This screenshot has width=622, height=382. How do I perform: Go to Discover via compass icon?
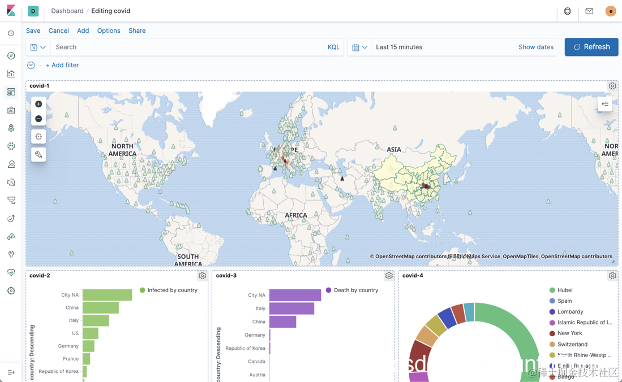(x=11, y=55)
